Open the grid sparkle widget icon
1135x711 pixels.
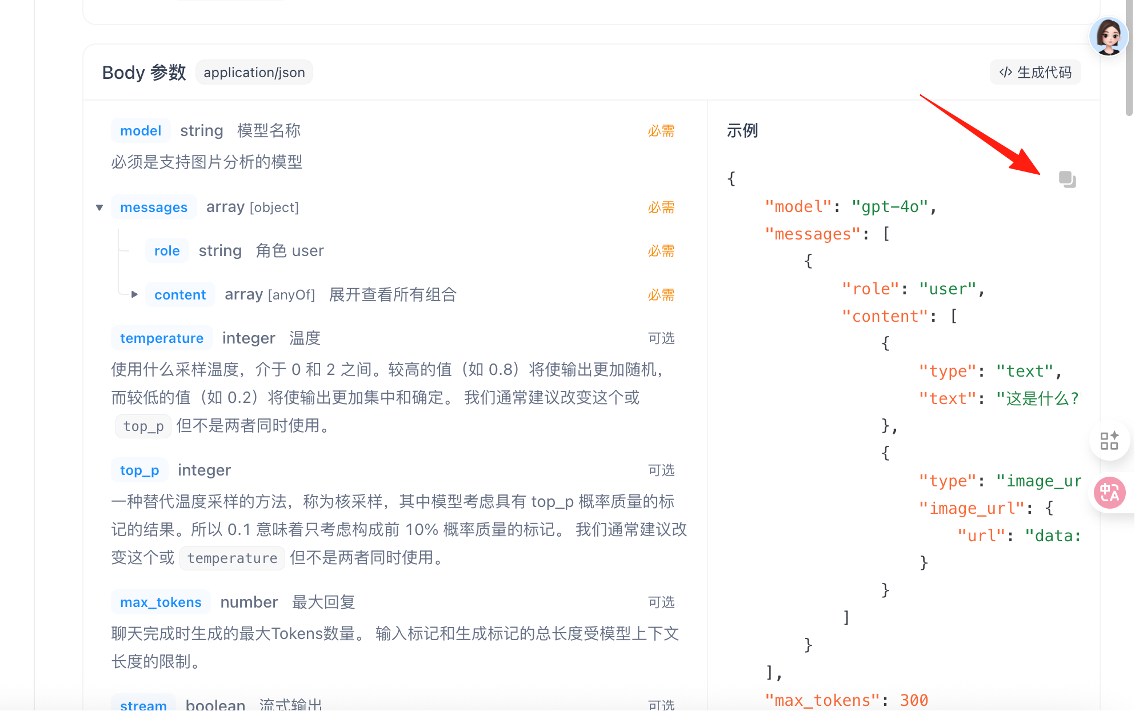(x=1109, y=441)
